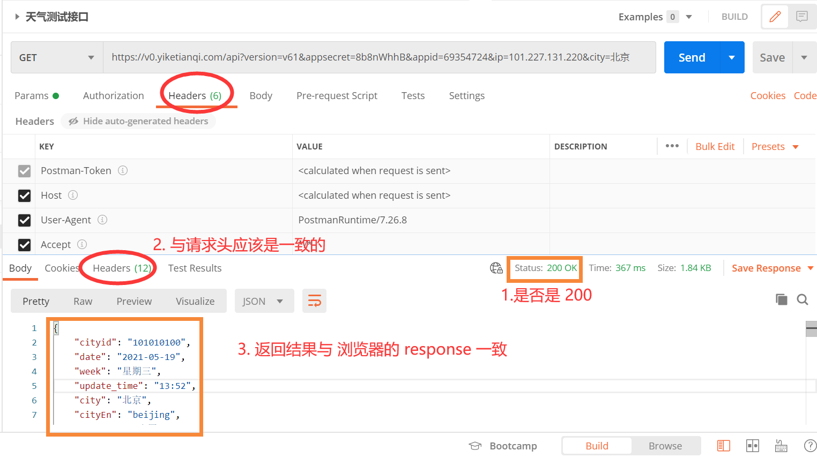Toggle the wrap lines icon beside JSON dropdown
817x458 pixels.
[x=314, y=301]
